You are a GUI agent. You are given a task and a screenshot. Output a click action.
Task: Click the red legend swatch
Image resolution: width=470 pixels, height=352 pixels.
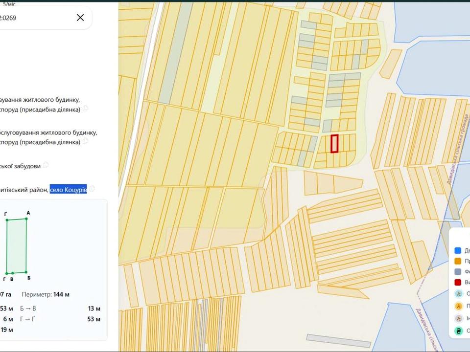458,282
